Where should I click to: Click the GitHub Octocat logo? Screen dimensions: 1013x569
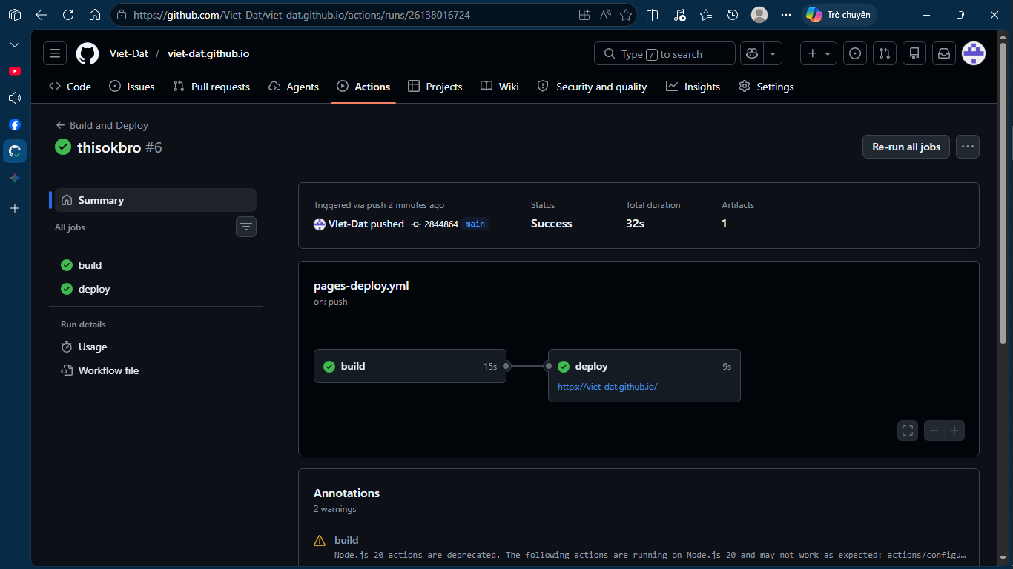(x=88, y=53)
